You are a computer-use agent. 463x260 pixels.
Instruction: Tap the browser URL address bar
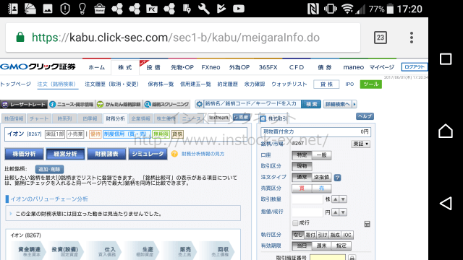183,38
